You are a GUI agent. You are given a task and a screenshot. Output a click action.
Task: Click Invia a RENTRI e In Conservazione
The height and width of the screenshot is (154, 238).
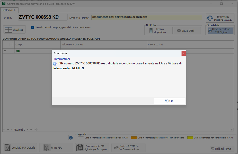coord(128,148)
